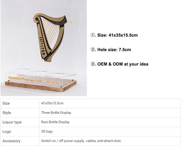Image resolution: width=182 pixels, height=147 pixels.
Task: Click the Hole size: 7.5cm text
Action: click(x=114, y=50)
